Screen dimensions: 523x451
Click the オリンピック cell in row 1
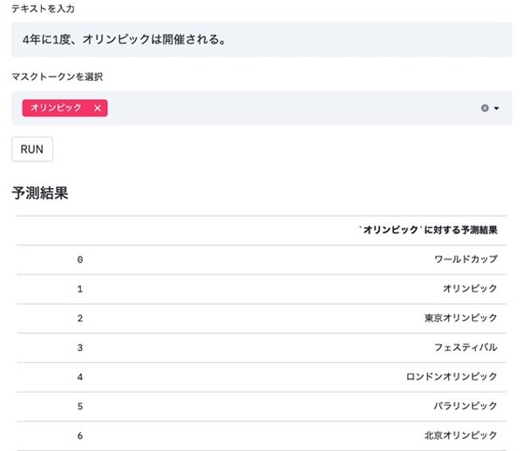coord(470,288)
